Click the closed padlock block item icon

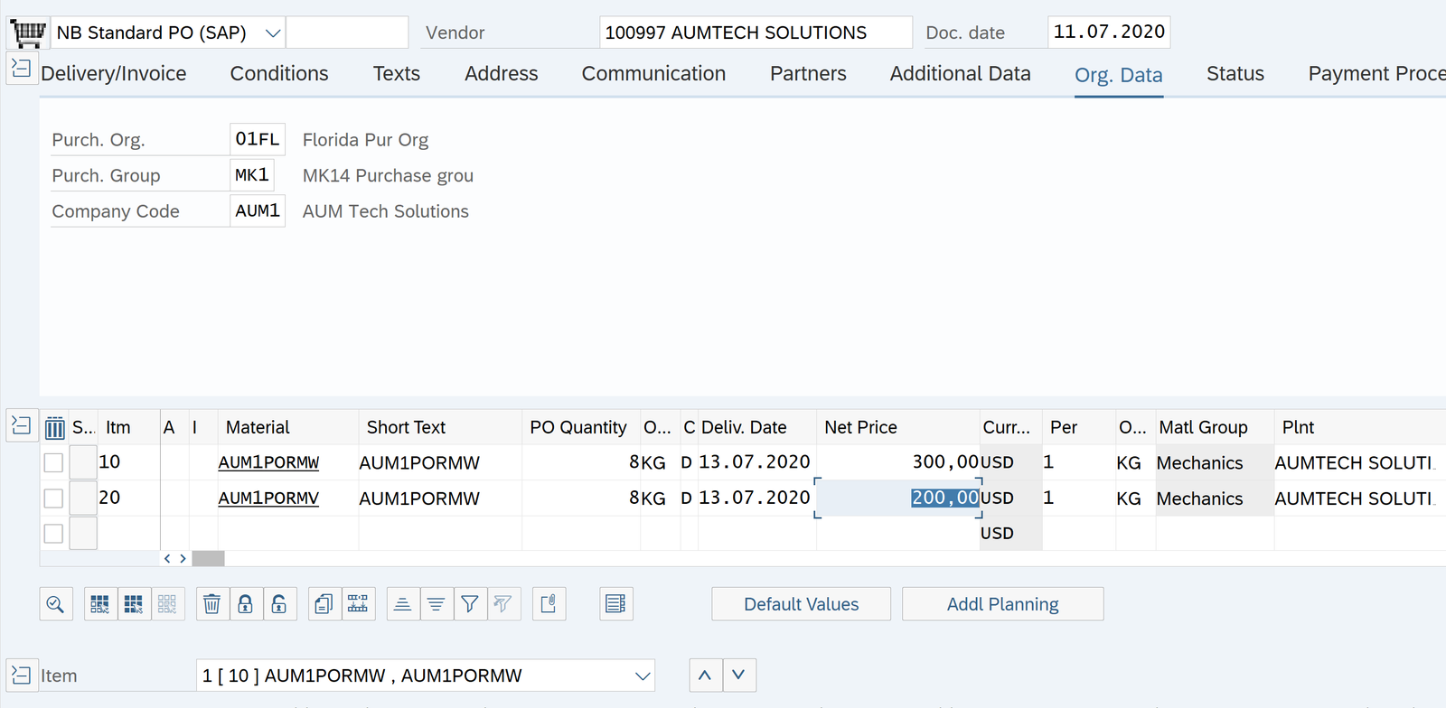[x=245, y=604]
